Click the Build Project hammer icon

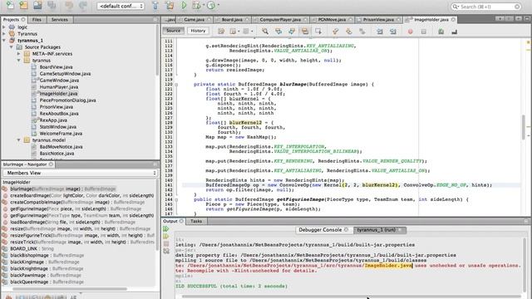(155, 5)
